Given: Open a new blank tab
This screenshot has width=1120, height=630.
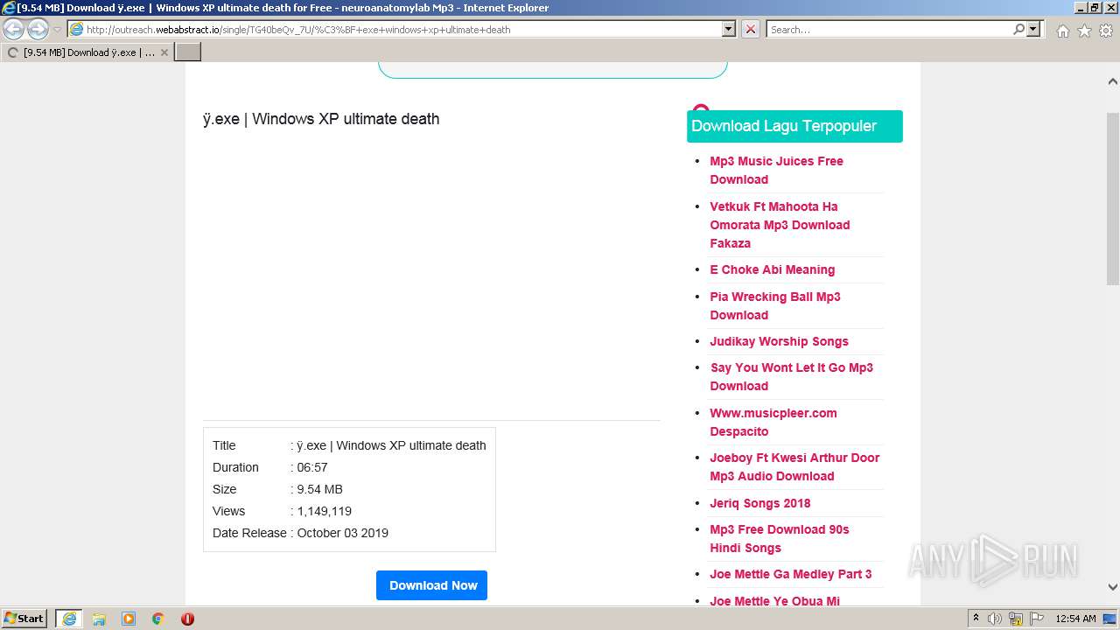Looking at the screenshot, I should [x=188, y=52].
